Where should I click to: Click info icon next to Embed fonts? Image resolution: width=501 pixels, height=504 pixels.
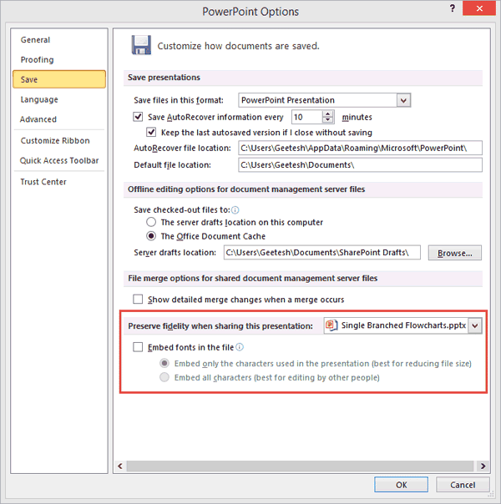(x=240, y=347)
